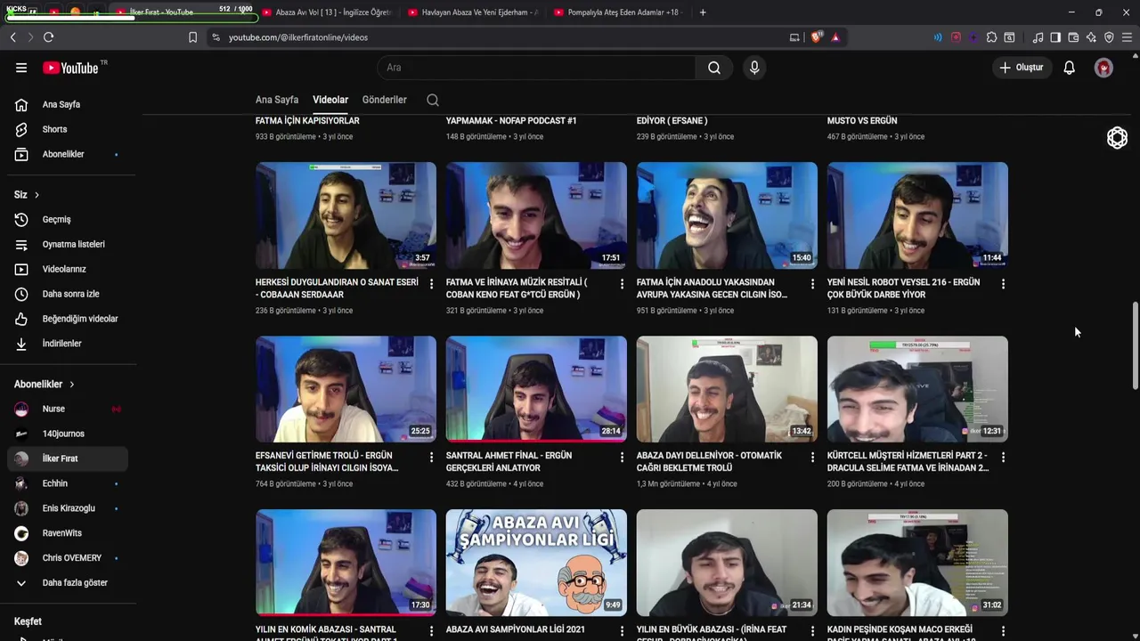Open options for HERKESİ DUYGULANDIRAN O SANAT ESERİ video

(x=431, y=284)
